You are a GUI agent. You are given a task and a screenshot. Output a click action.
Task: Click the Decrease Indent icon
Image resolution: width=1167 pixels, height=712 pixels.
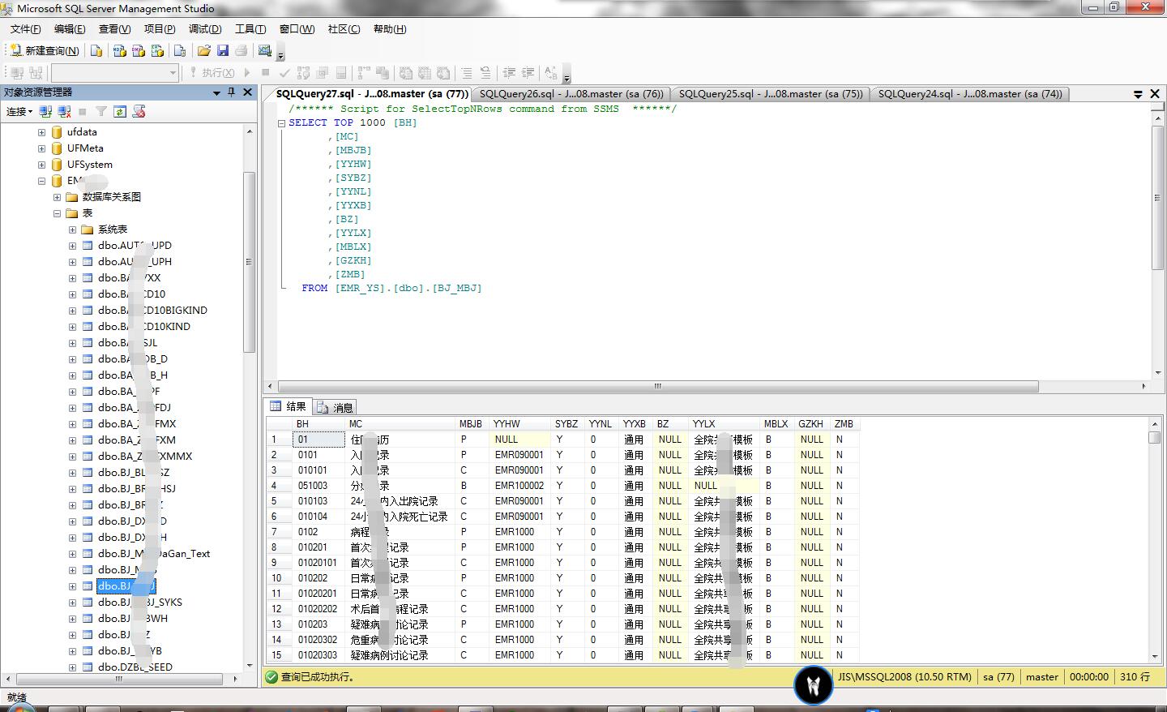[x=509, y=72]
